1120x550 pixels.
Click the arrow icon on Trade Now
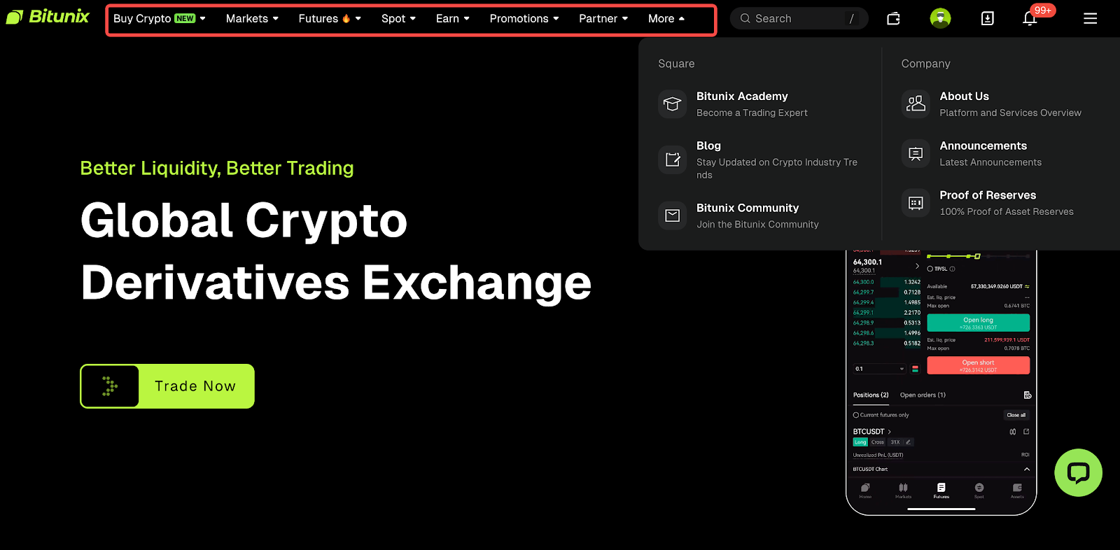pos(110,386)
